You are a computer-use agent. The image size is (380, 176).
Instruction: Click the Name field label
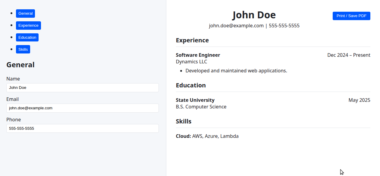pos(13,79)
